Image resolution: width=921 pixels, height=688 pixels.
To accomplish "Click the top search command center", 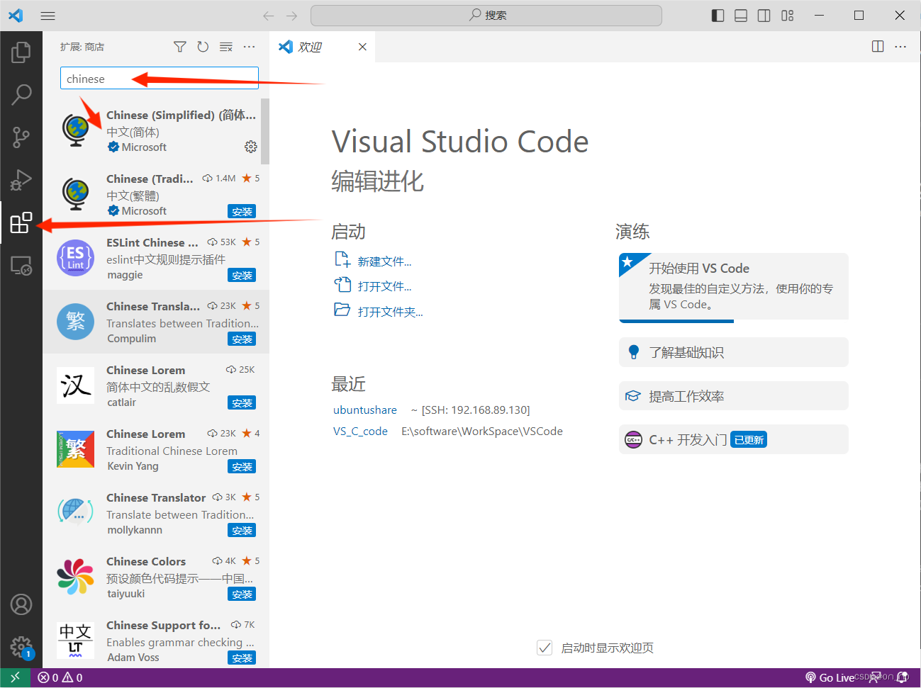I will tap(486, 16).
